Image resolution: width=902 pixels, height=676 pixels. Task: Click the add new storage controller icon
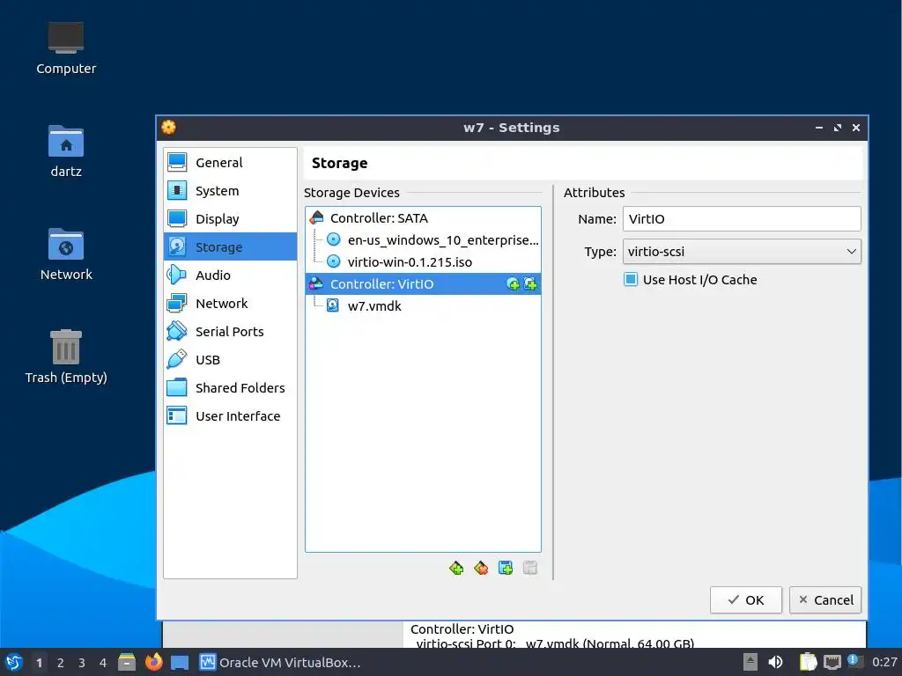click(x=456, y=569)
